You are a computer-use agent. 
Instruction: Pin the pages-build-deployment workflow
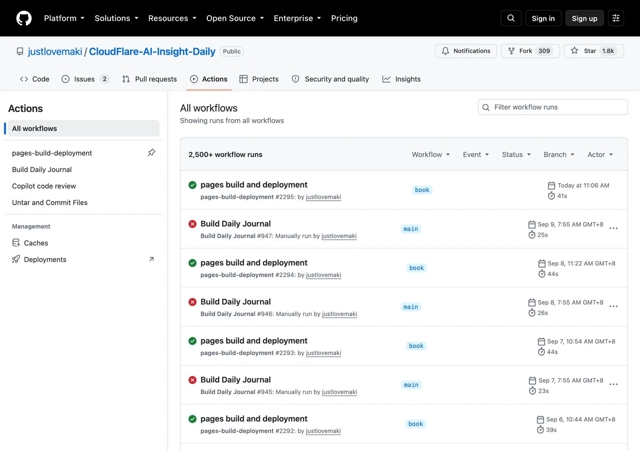(x=152, y=153)
